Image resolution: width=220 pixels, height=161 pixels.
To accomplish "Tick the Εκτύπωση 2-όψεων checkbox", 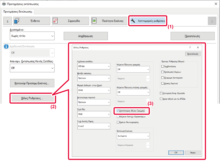I will 163,72.
